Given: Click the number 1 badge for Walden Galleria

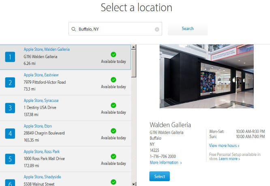Looking at the screenshot, I should (x=11, y=57).
